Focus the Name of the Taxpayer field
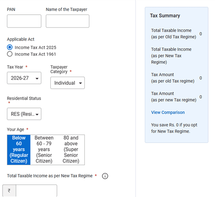215x197 pixels. click(x=67, y=21)
